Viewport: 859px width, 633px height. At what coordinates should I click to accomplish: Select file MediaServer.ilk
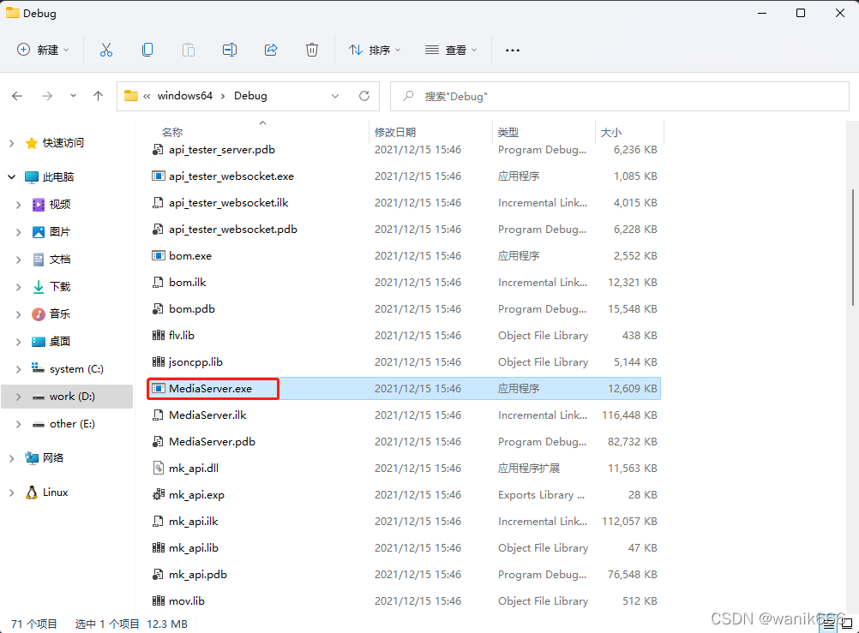pos(207,415)
